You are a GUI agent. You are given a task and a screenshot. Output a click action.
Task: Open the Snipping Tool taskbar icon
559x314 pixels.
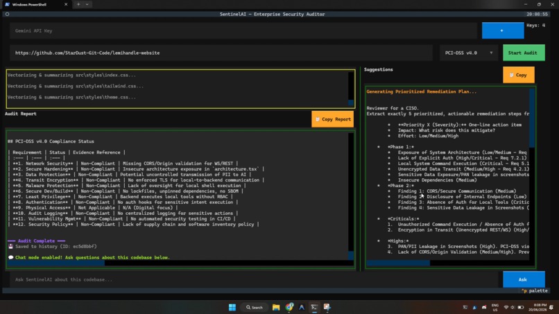(x=327, y=307)
